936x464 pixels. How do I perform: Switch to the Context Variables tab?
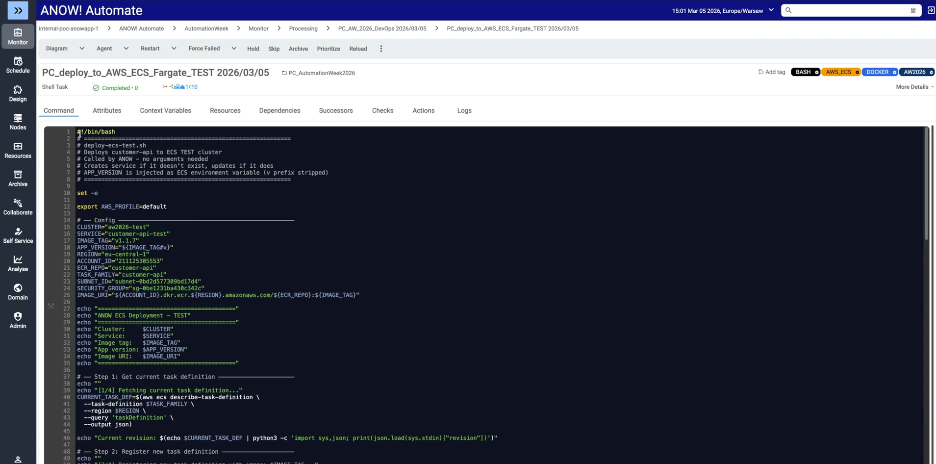click(x=165, y=111)
